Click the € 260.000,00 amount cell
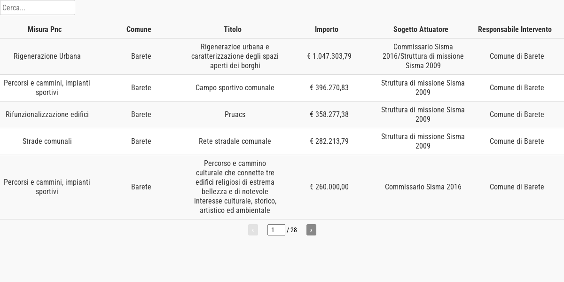564x282 pixels. [x=329, y=187]
